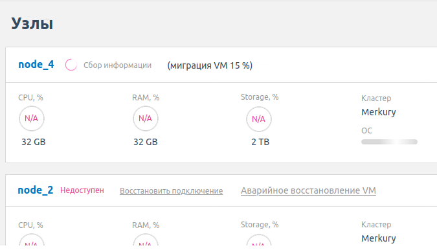Click Аварийное восстановление VM link
437x250 pixels.
point(308,190)
